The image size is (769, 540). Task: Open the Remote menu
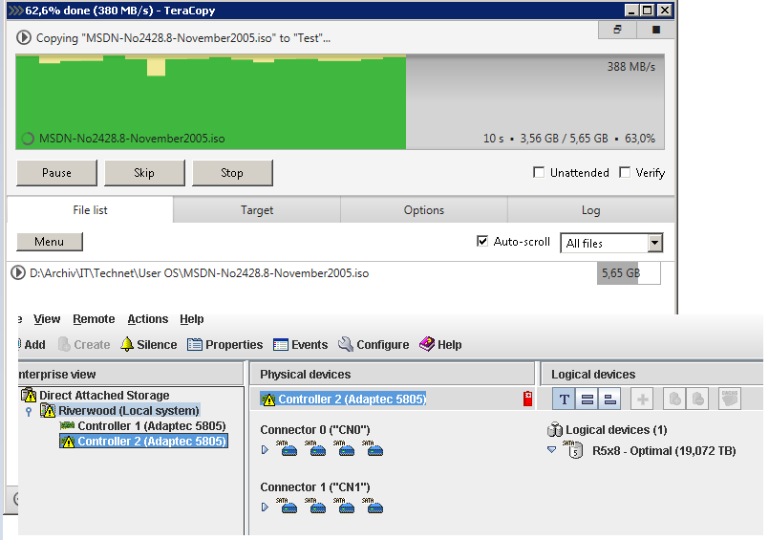coord(94,319)
